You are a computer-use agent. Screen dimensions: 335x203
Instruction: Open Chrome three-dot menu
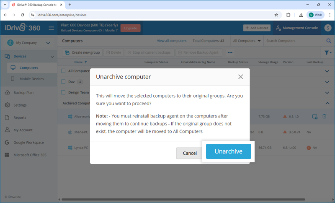(330, 15)
